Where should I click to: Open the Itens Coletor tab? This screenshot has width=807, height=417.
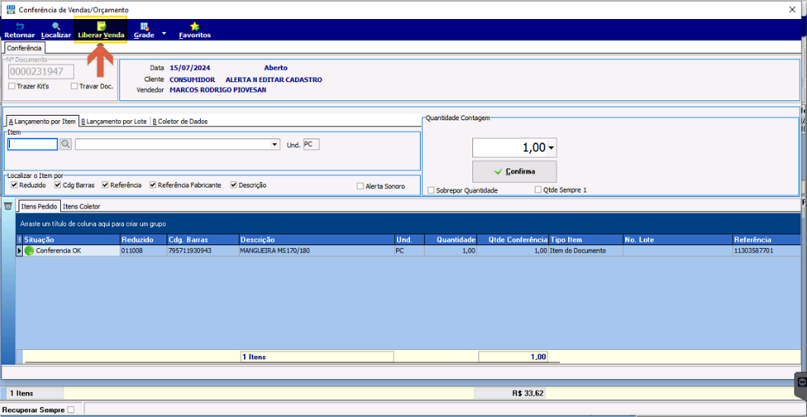click(x=81, y=206)
